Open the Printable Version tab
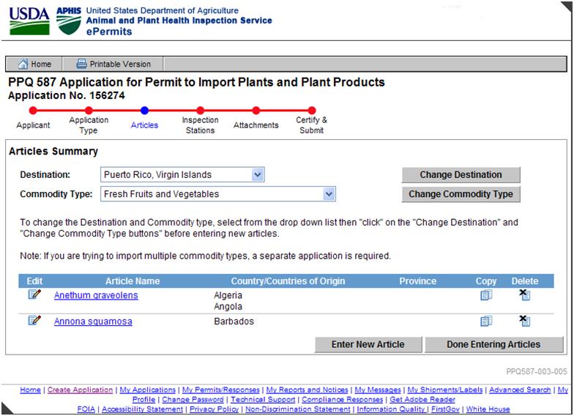 click(113, 64)
